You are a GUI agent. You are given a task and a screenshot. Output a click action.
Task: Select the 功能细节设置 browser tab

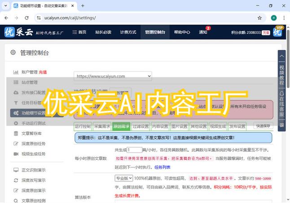point(44,6)
